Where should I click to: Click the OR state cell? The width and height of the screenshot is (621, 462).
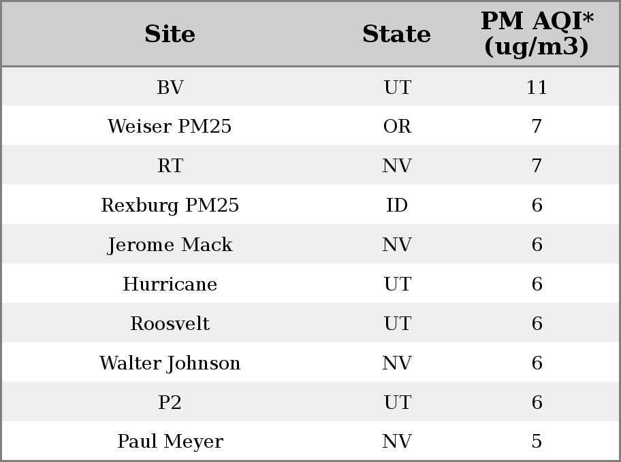(x=397, y=127)
